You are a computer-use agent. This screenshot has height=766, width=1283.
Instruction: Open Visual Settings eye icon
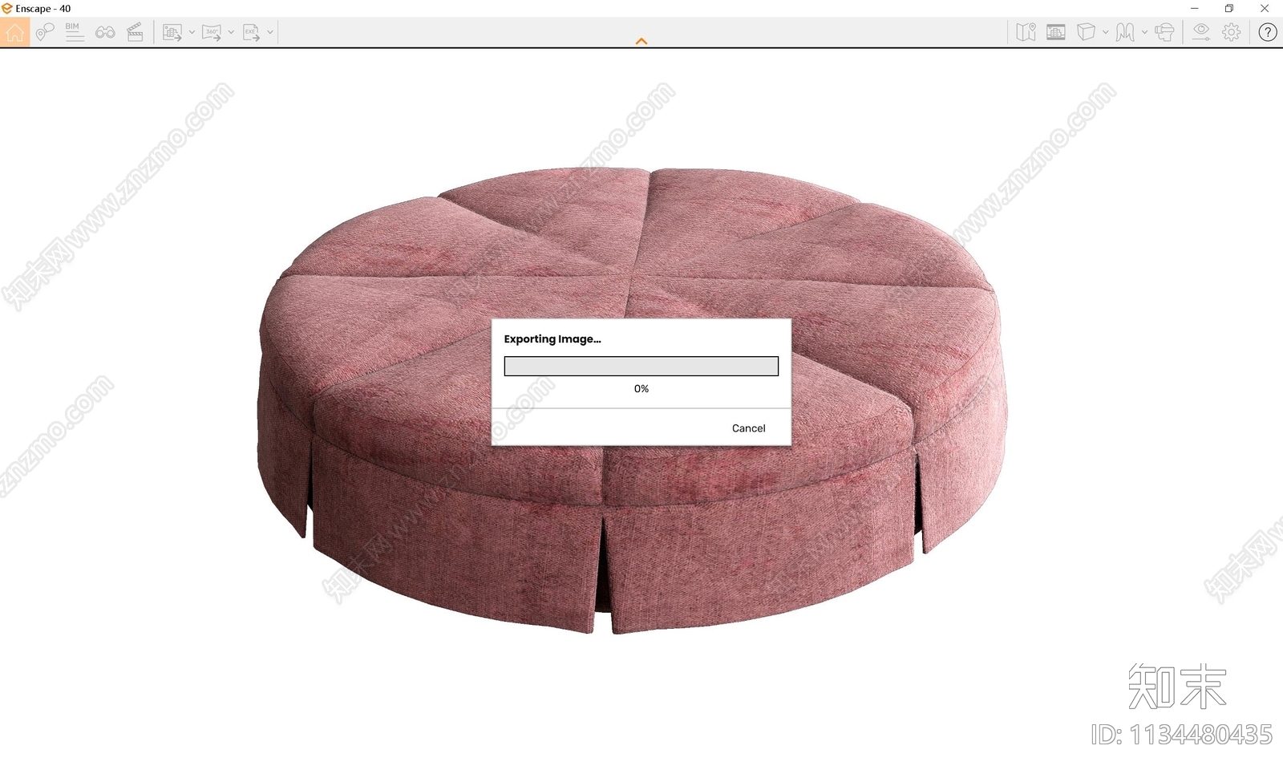coord(1200,32)
